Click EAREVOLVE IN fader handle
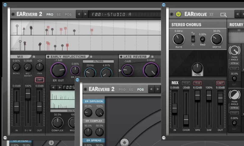Image resolution: width=244 pixels, height=146 pixels. 175,108
